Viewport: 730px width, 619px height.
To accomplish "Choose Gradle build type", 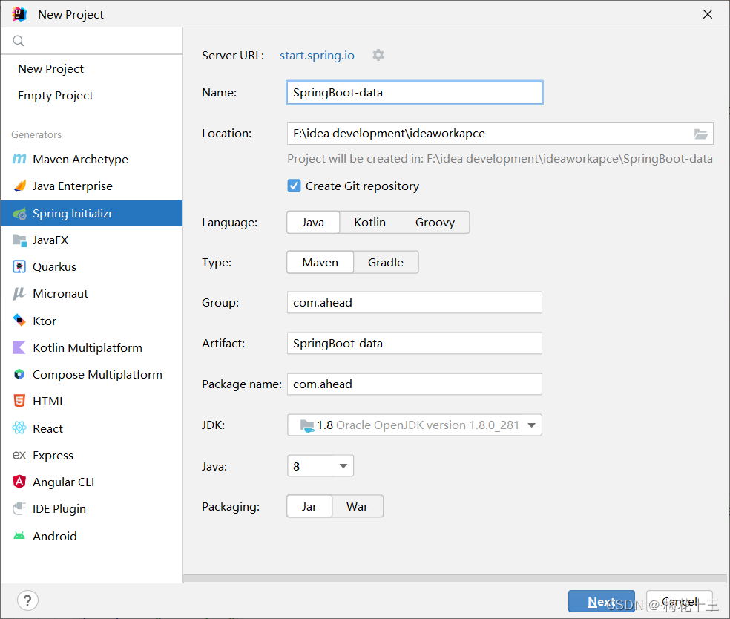I will 386,262.
